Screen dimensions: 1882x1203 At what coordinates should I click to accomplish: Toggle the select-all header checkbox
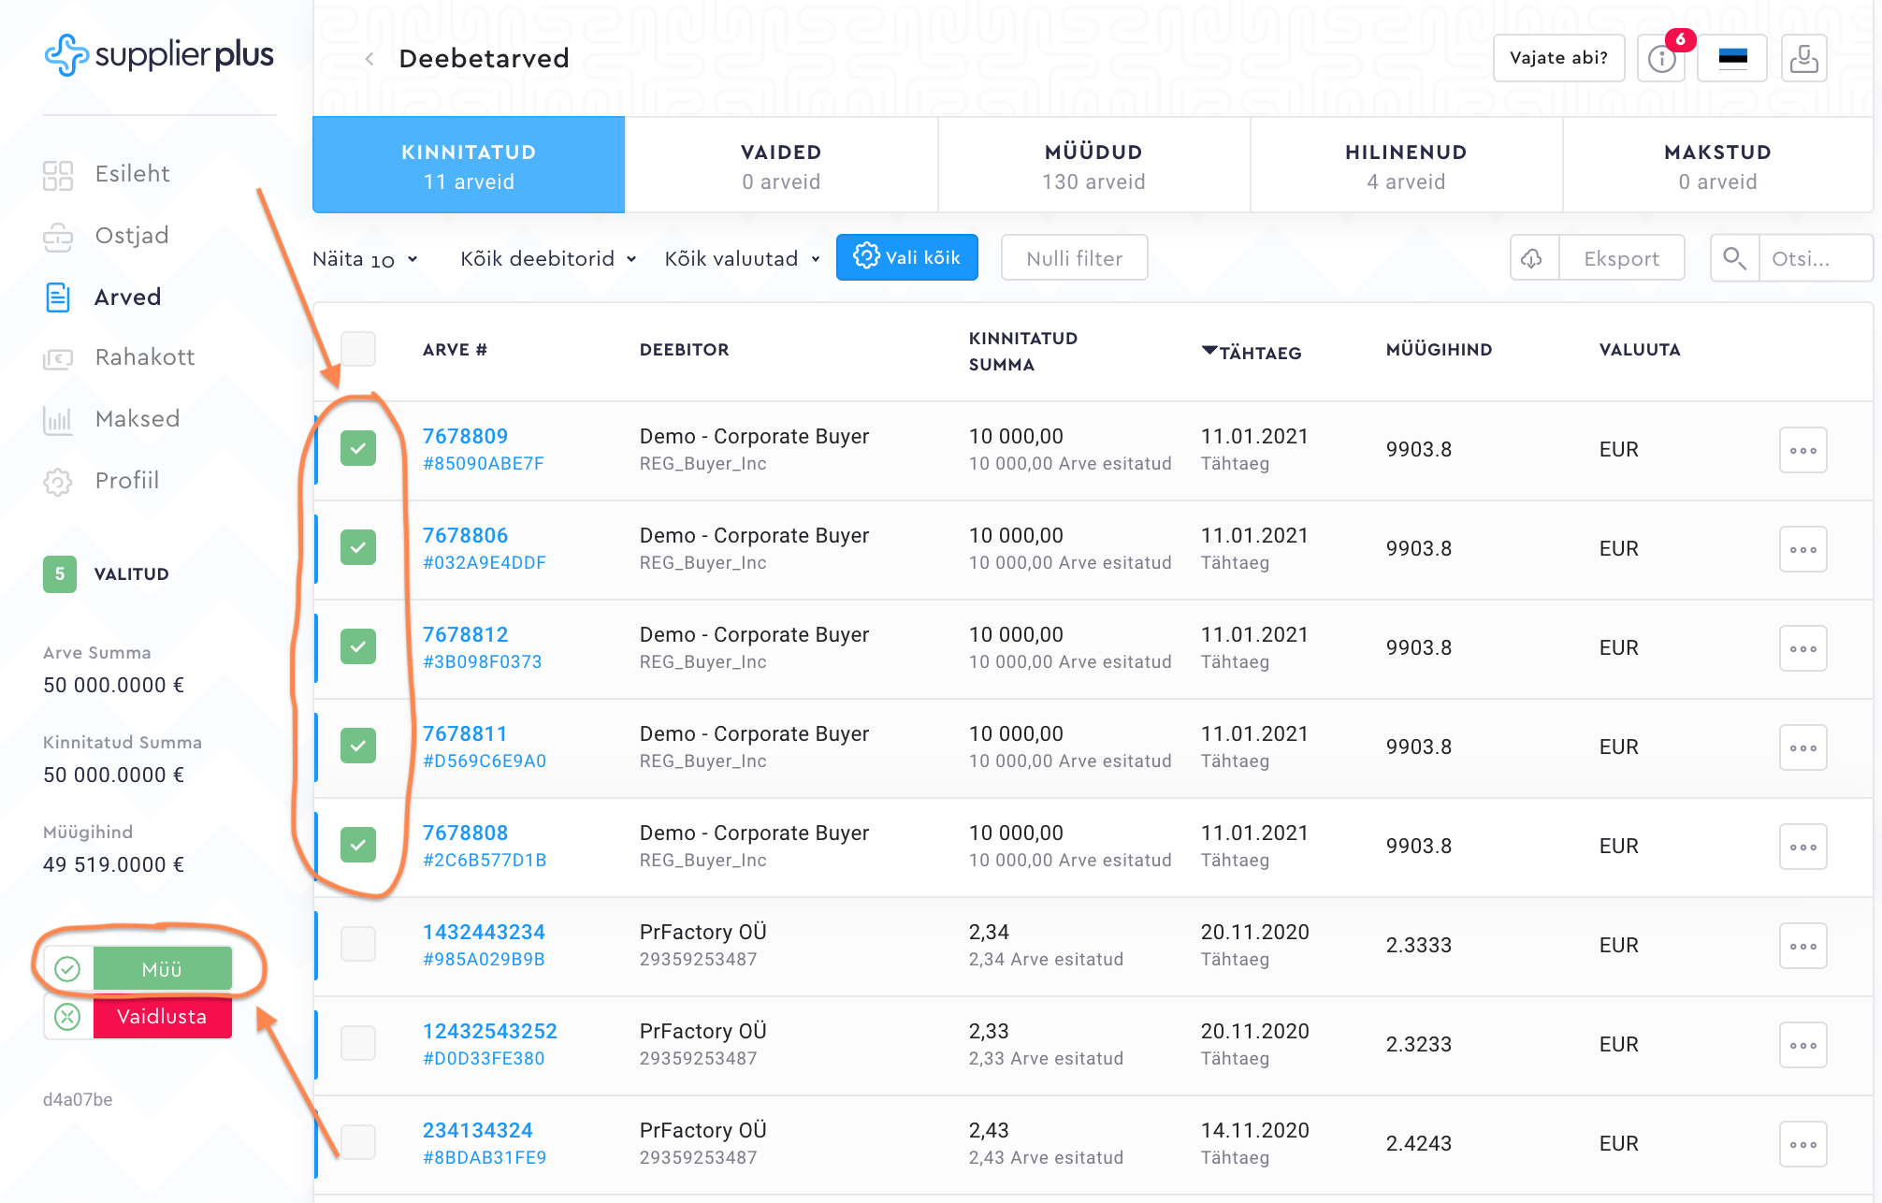[358, 349]
